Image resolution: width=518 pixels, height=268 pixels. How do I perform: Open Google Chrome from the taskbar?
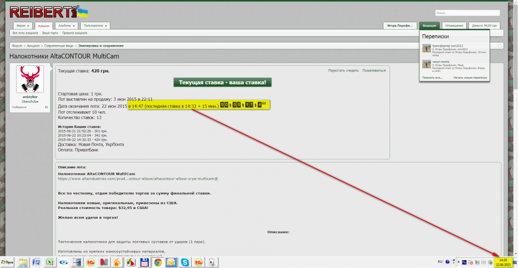pyautogui.click(x=158, y=262)
